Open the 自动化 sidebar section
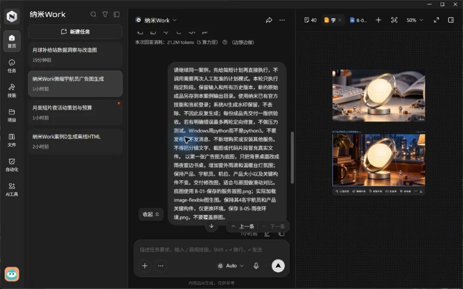463x289 pixels. pos(12,165)
